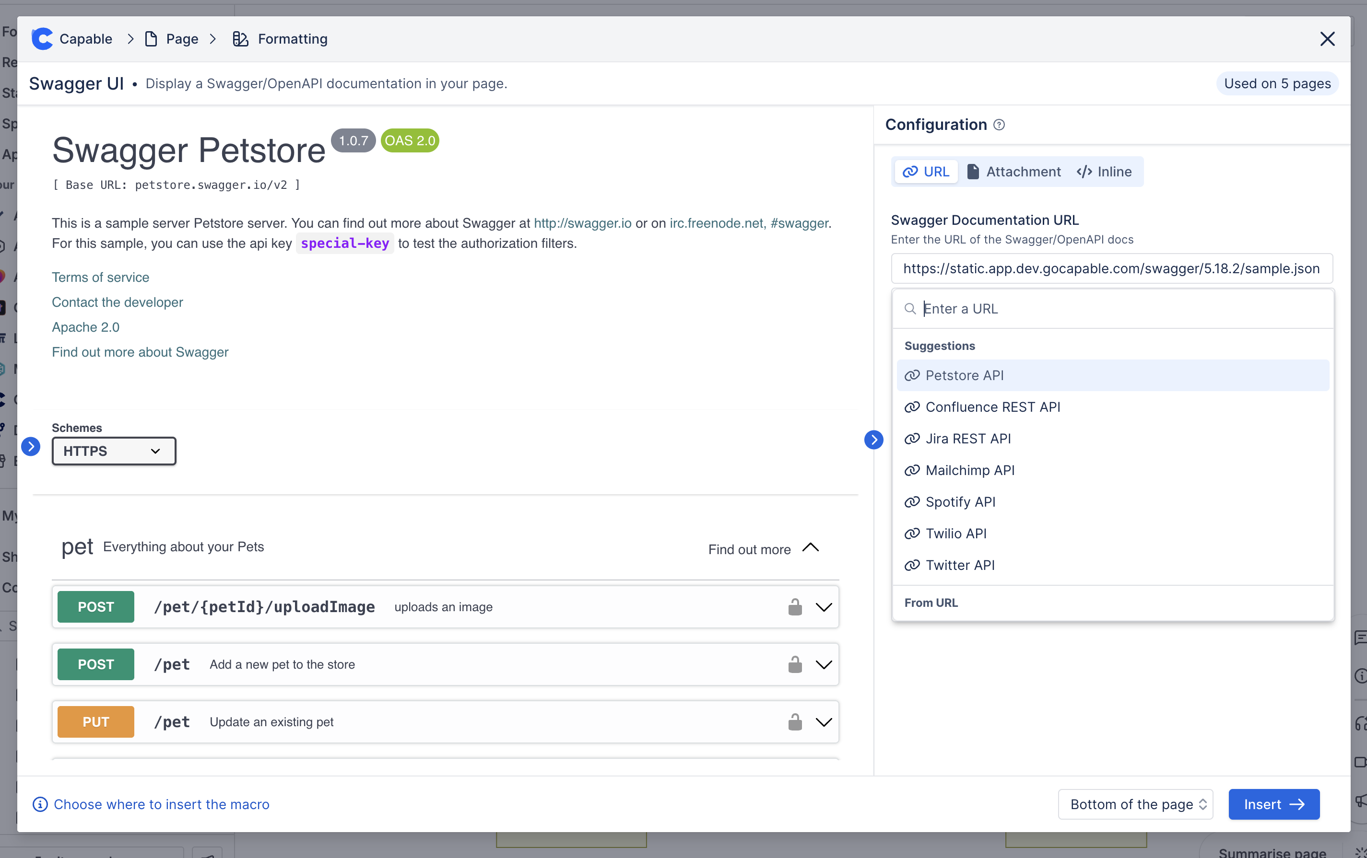
Task: Switch to the Inline tab
Action: 1104,172
